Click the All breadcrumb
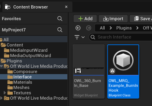The height and width of the screenshot is (106, 152). (x=102, y=28)
